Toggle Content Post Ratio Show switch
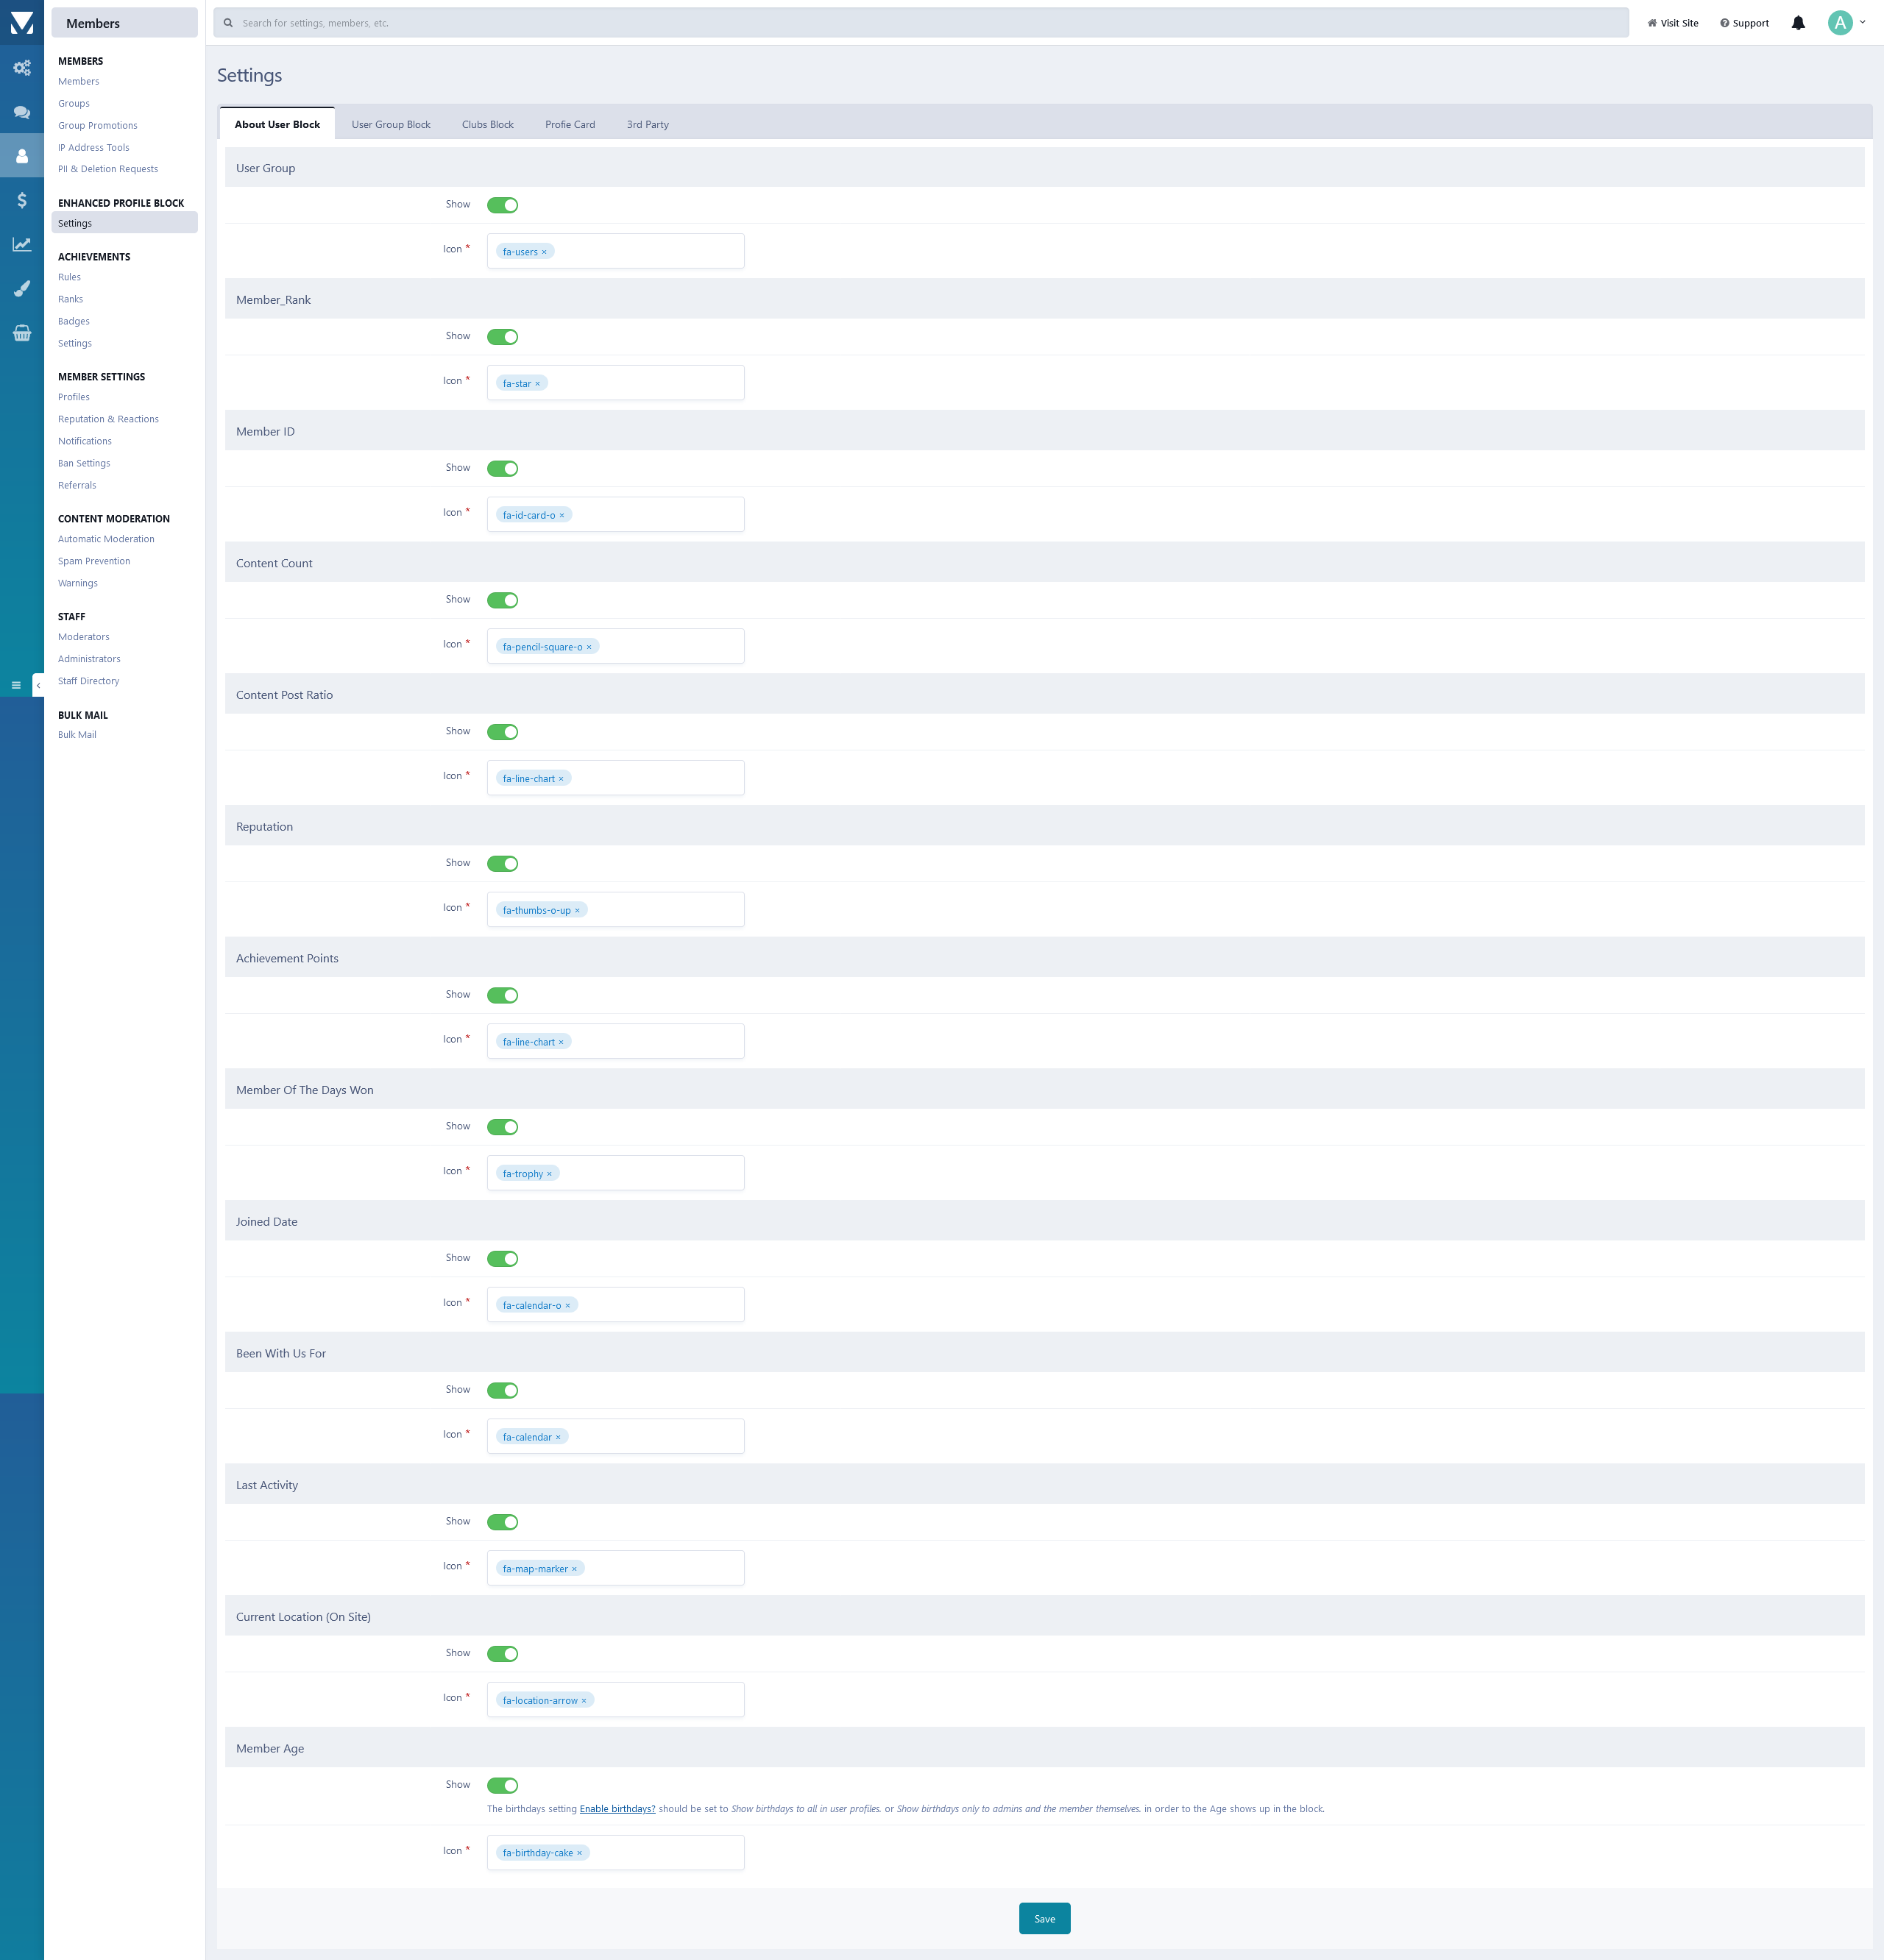The height and width of the screenshot is (1960, 1884). (x=502, y=732)
